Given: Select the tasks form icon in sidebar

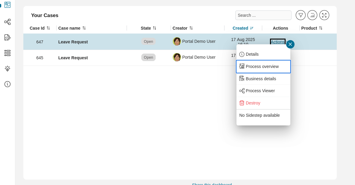Looking at the screenshot, I should tap(7, 37).
